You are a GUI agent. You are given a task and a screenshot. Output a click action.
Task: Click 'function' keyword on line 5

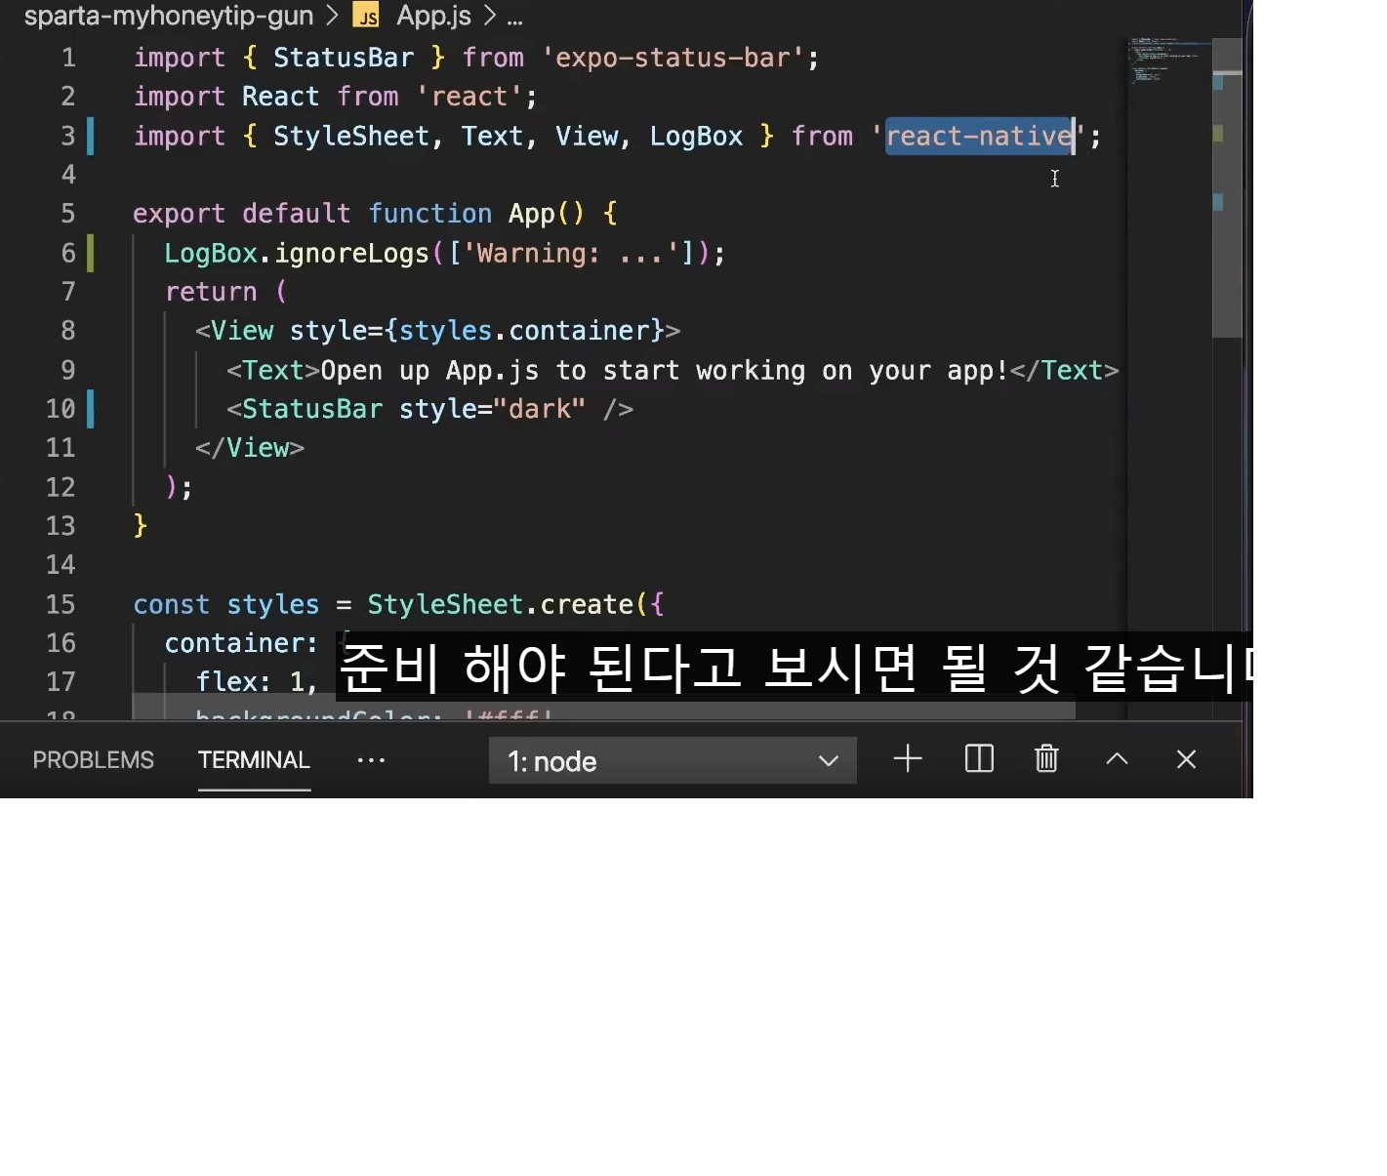coord(430,214)
